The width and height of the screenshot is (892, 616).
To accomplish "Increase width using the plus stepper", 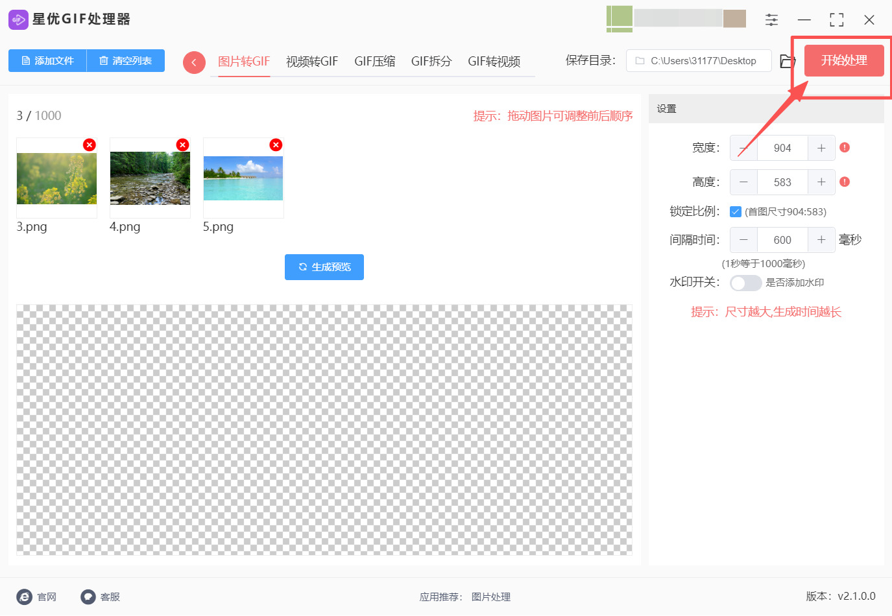I will coord(821,148).
